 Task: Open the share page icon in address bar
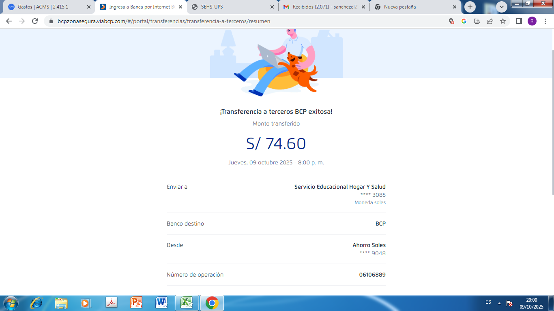point(490,21)
